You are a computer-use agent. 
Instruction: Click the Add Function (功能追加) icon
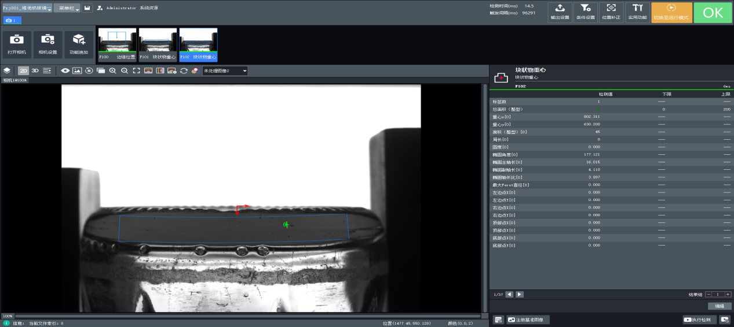[x=78, y=44]
